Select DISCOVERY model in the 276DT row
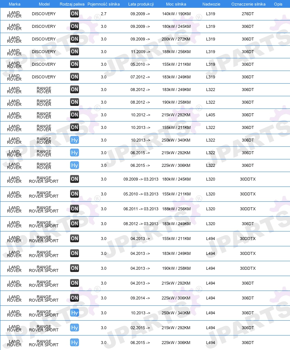This screenshot has height=350, width=290. (44, 14)
